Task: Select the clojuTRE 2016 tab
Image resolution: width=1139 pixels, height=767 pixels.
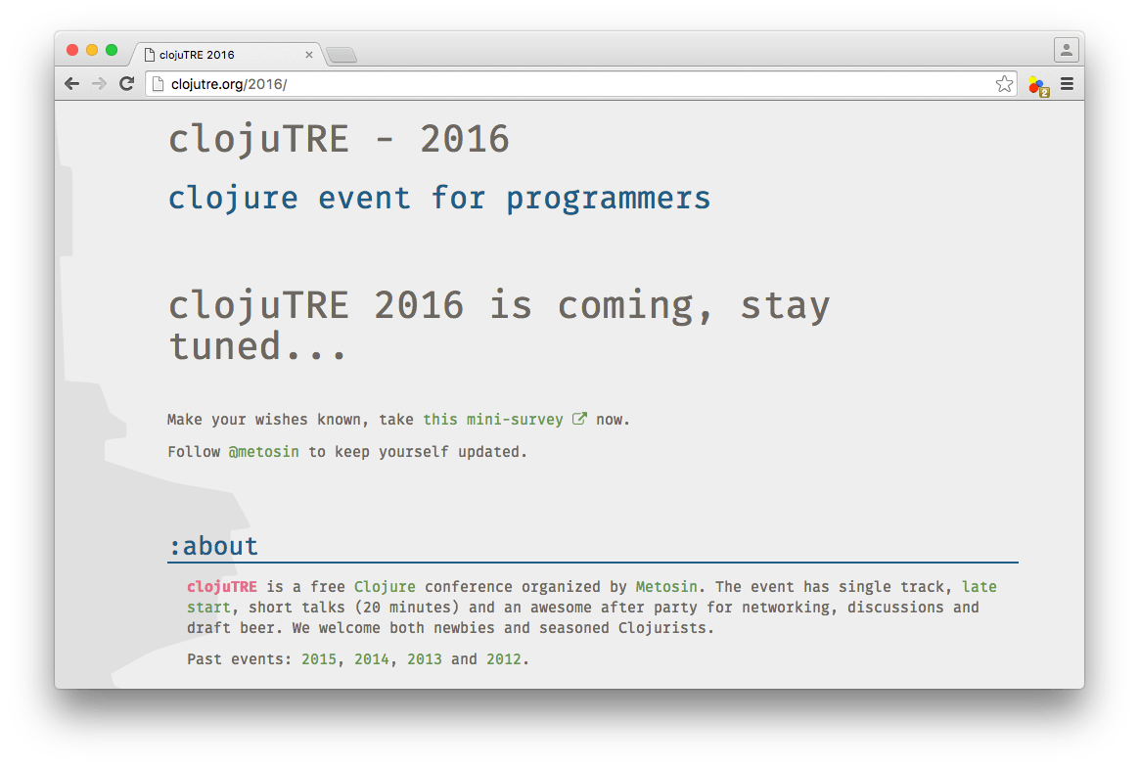Action: (226, 55)
